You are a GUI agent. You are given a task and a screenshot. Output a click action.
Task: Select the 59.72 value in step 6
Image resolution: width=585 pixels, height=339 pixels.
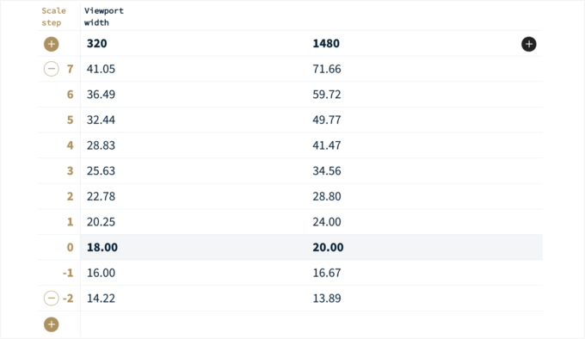tap(327, 95)
